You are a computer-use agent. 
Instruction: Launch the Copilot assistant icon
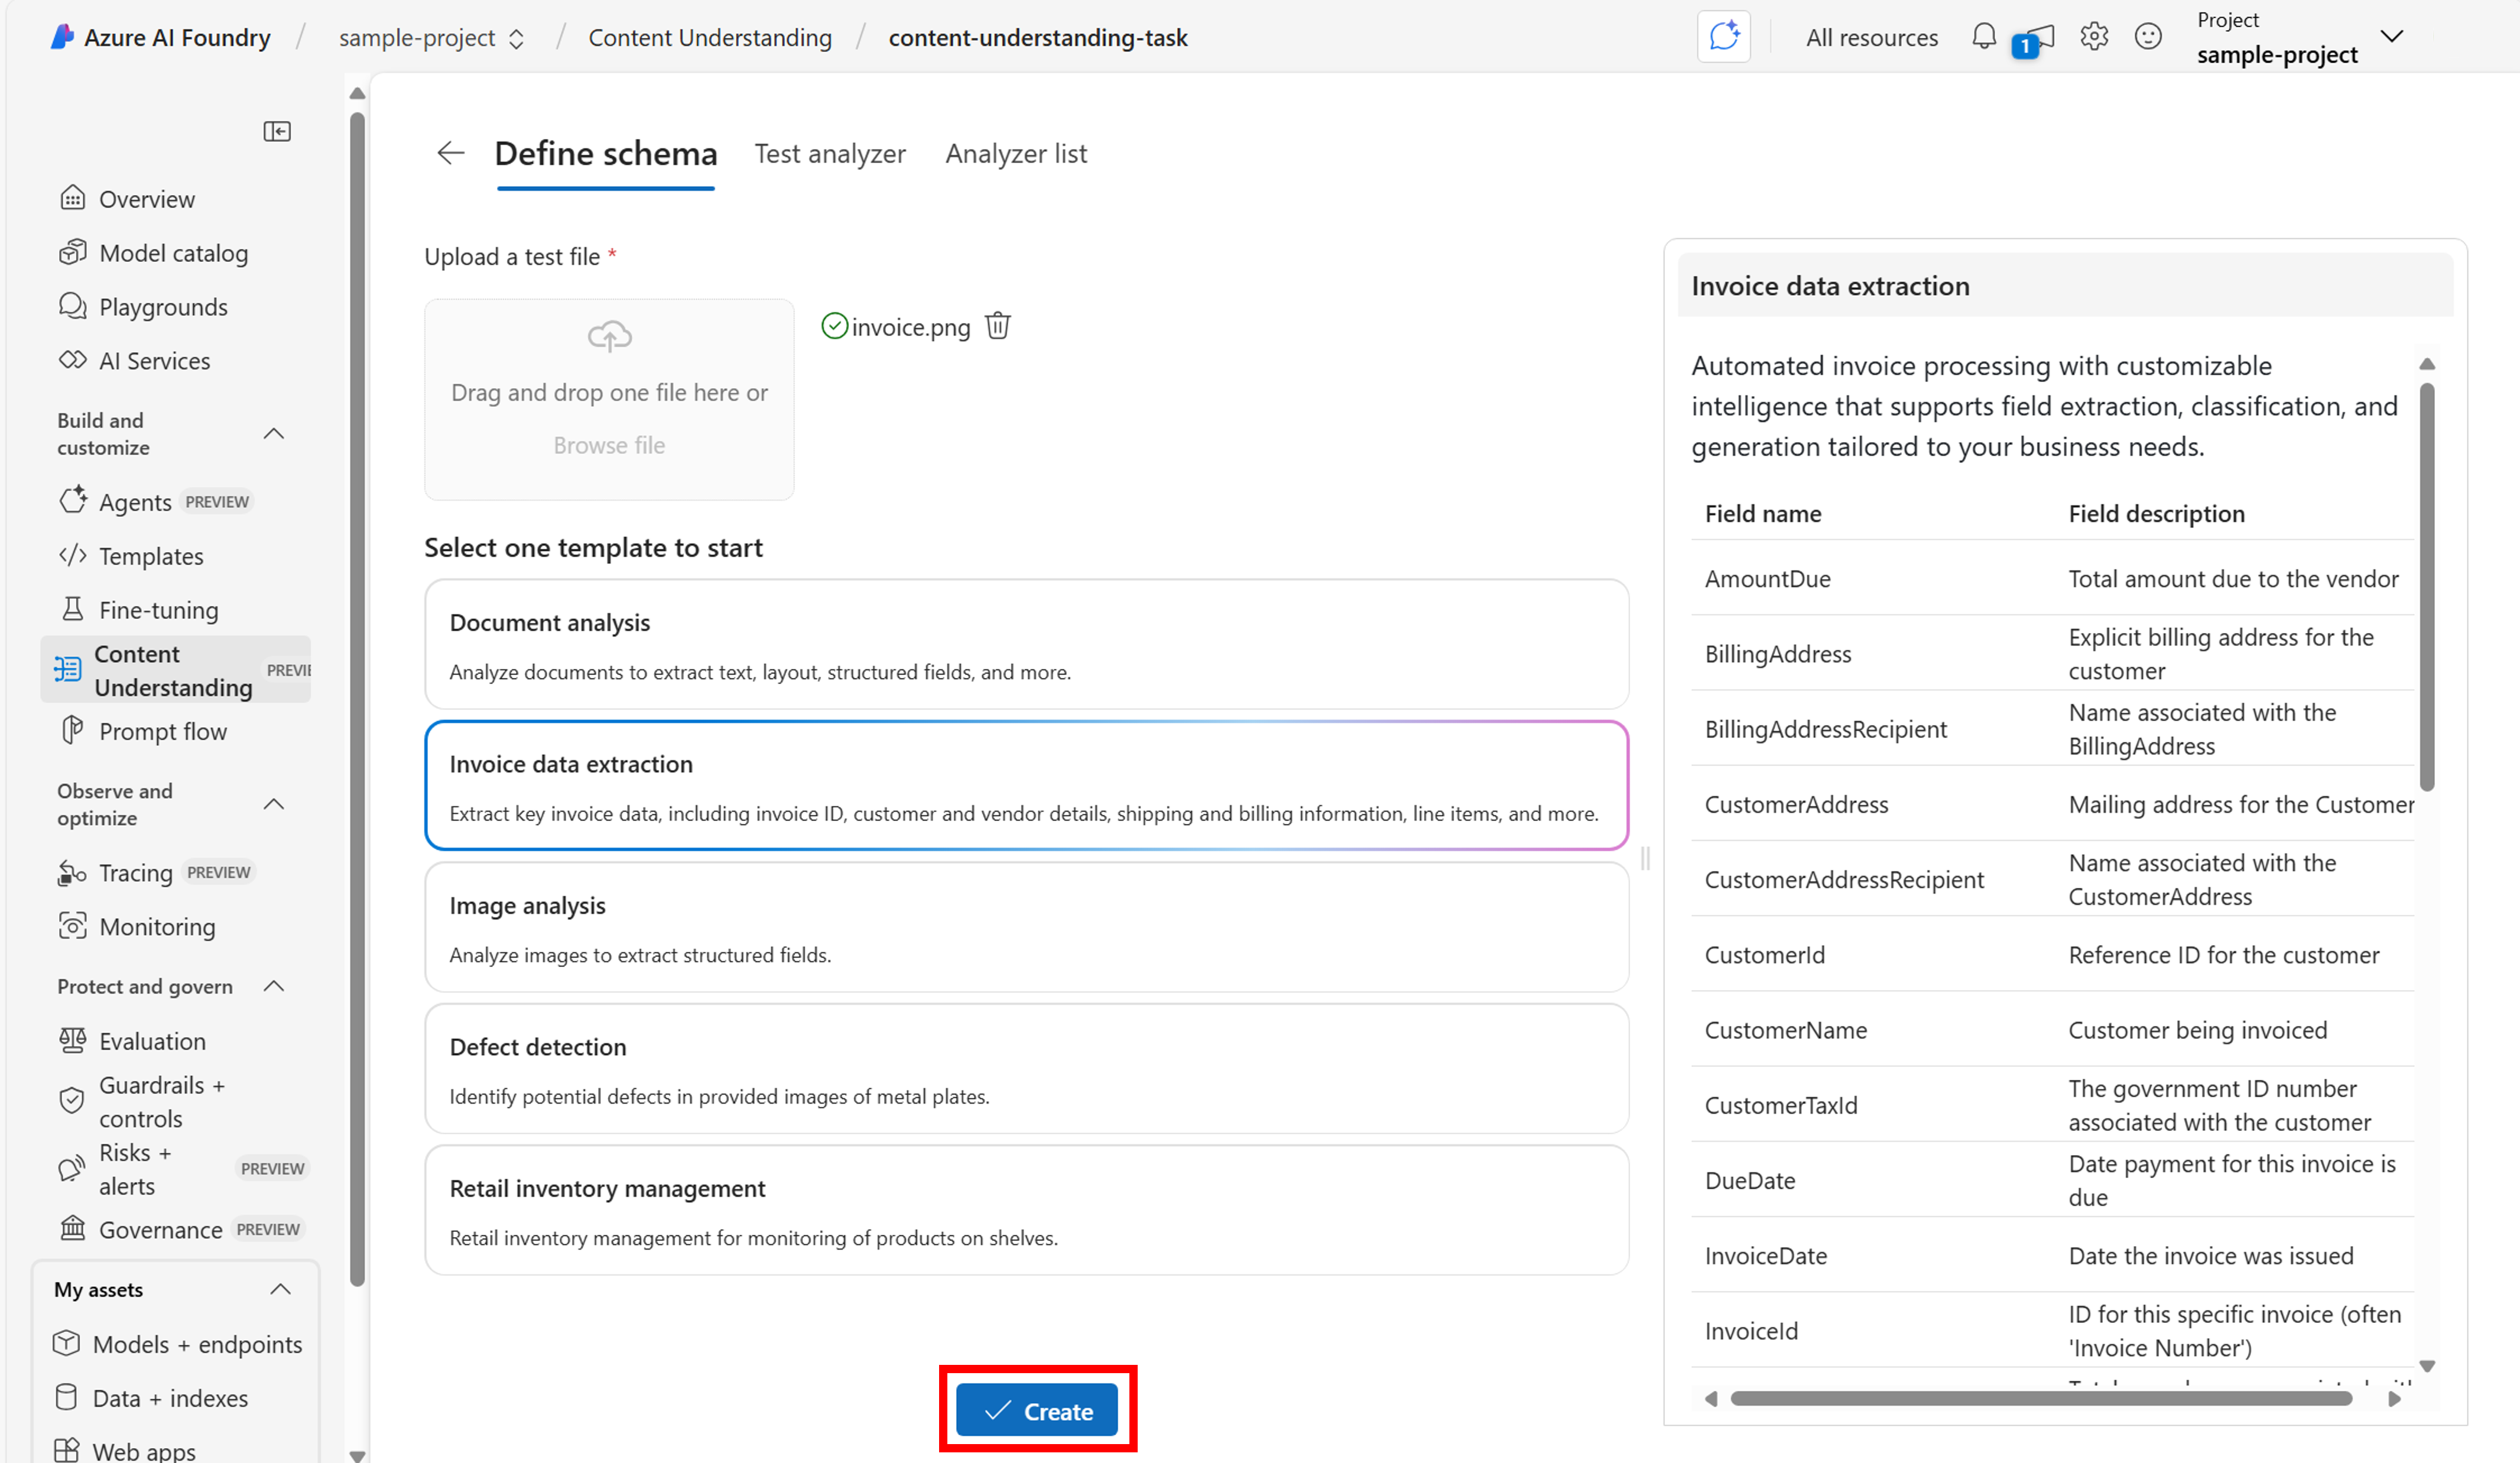click(x=1724, y=36)
